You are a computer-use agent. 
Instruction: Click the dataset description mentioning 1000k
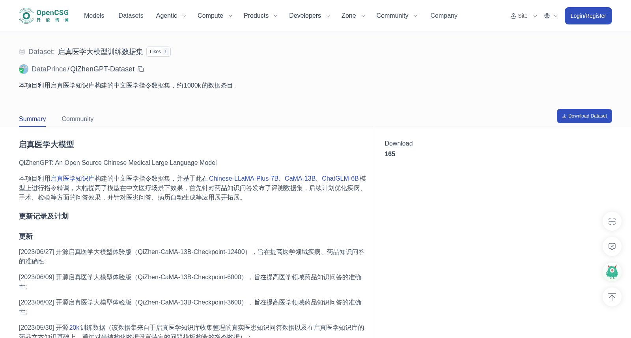click(129, 85)
